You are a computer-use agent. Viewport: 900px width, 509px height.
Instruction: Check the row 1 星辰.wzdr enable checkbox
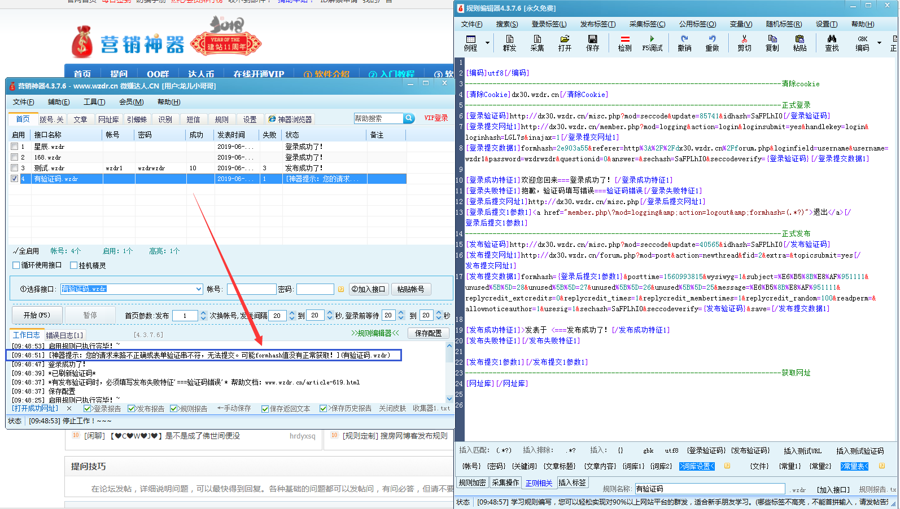click(x=15, y=147)
